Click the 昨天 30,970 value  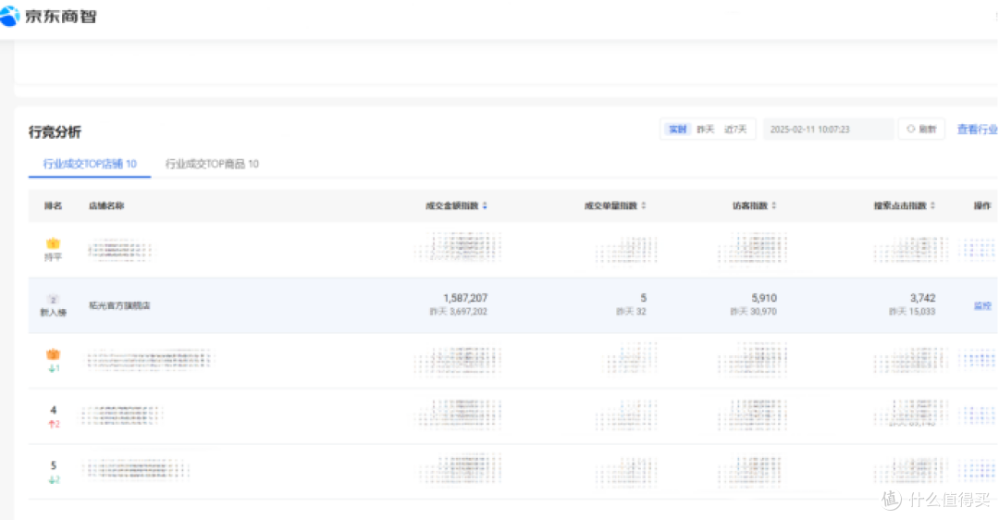(754, 312)
